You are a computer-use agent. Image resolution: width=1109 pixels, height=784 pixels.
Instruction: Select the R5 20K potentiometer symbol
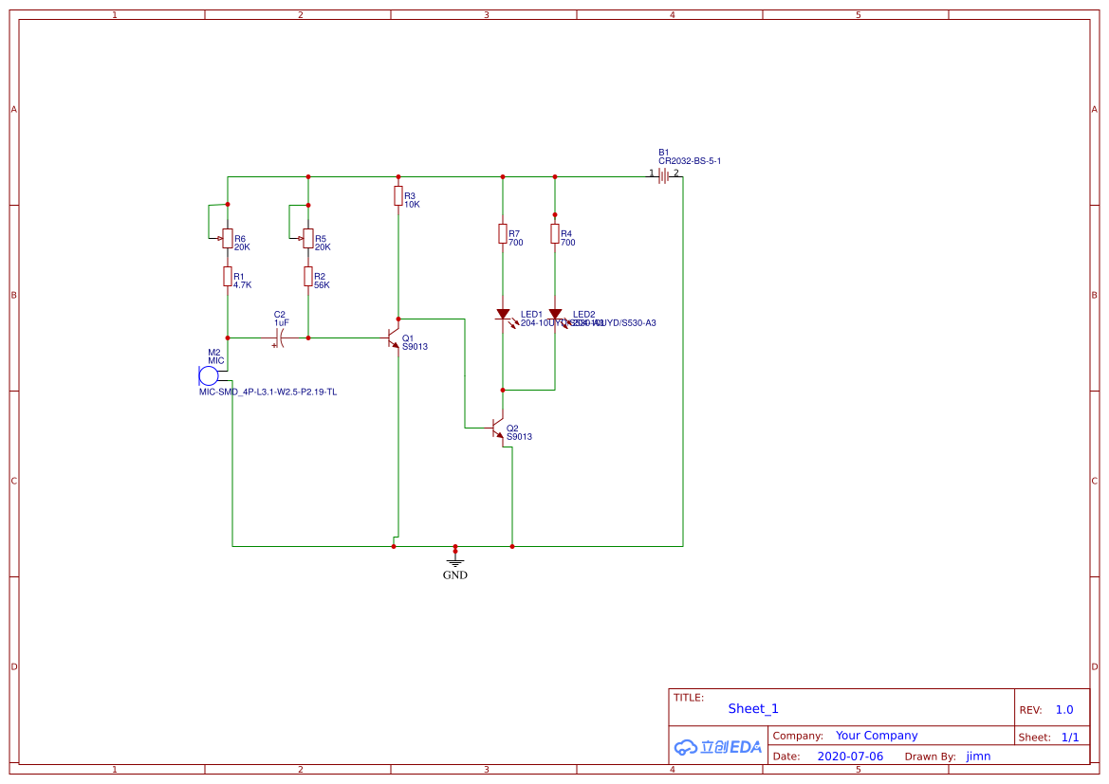point(307,238)
